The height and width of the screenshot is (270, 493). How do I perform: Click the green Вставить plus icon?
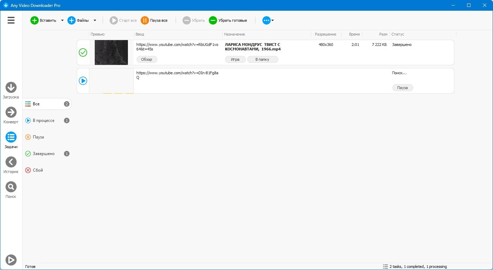35,20
